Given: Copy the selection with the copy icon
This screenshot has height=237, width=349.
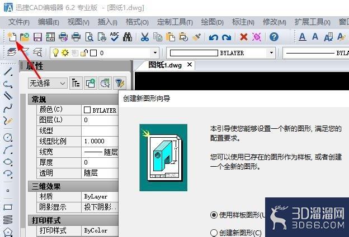Looking at the screenshot, I should tap(158, 37).
